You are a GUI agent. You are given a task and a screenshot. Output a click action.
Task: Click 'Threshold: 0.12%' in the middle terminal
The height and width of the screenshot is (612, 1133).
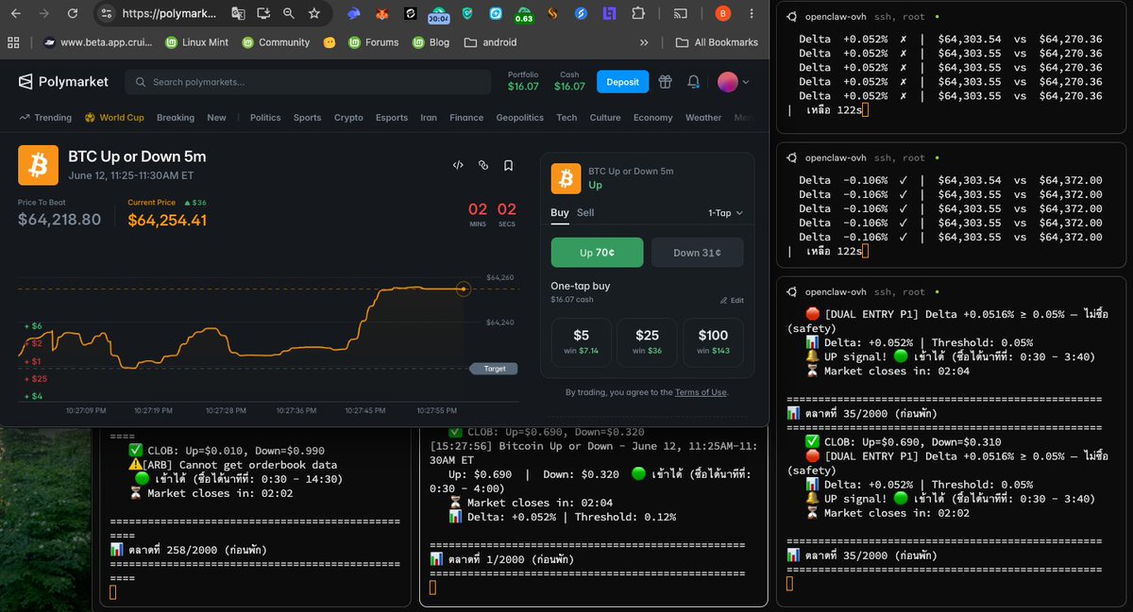[x=621, y=517]
